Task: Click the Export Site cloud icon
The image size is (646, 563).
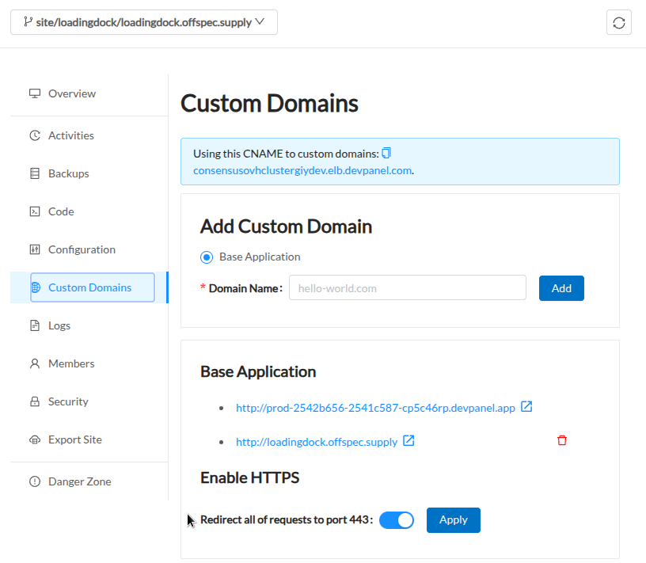Action: pyautogui.click(x=35, y=439)
